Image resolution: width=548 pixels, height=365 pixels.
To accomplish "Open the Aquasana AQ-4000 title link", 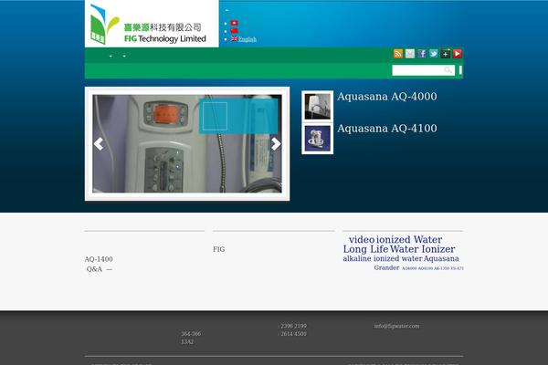I will click(x=387, y=97).
